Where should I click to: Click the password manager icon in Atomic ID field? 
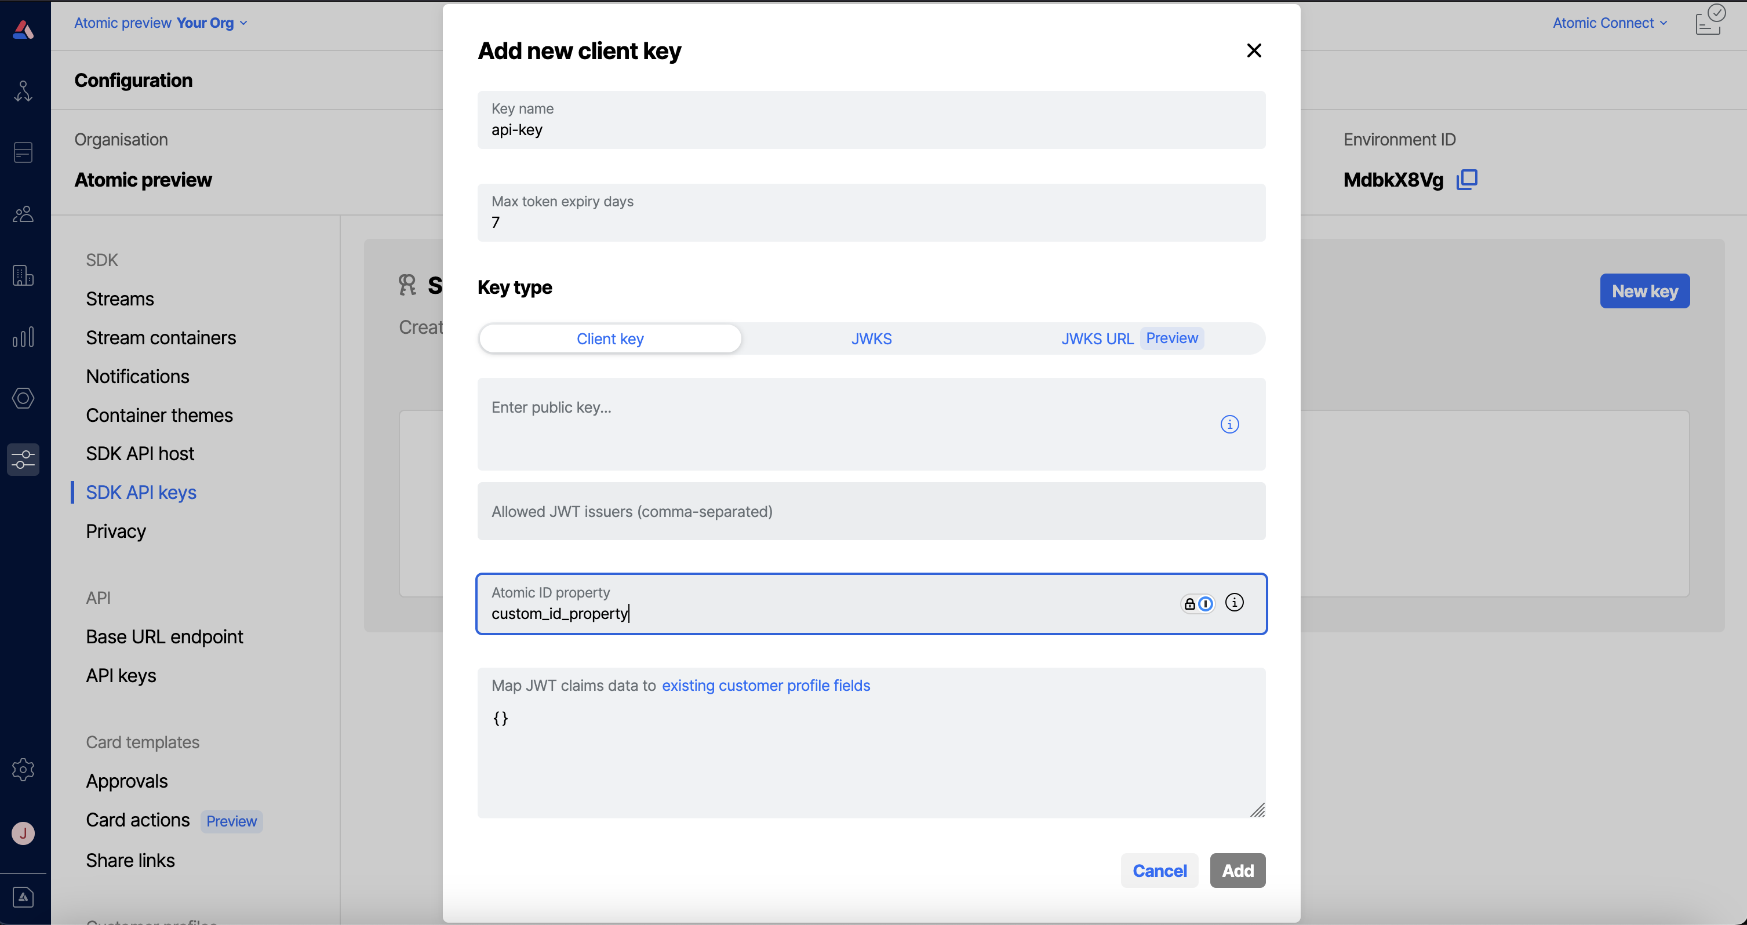coord(1198,604)
